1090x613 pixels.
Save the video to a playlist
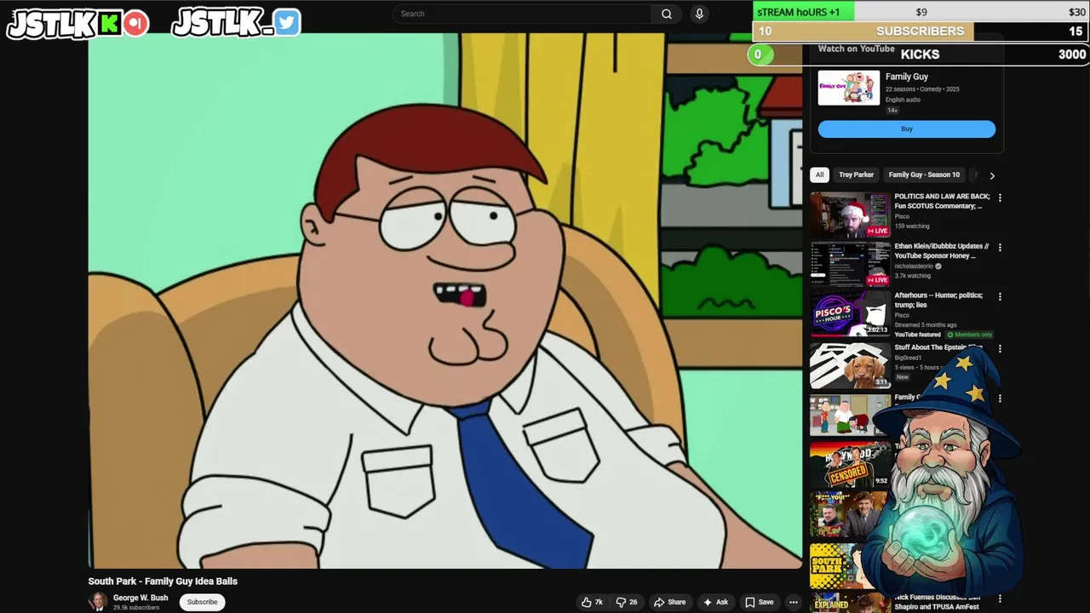(x=759, y=602)
